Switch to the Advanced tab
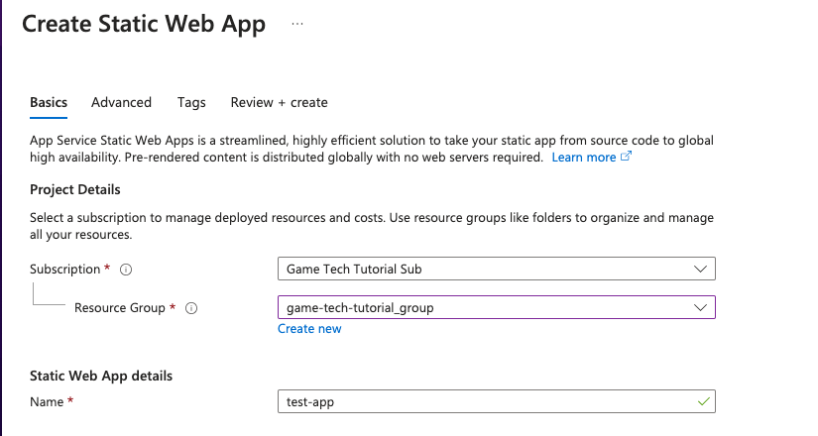 tap(122, 103)
